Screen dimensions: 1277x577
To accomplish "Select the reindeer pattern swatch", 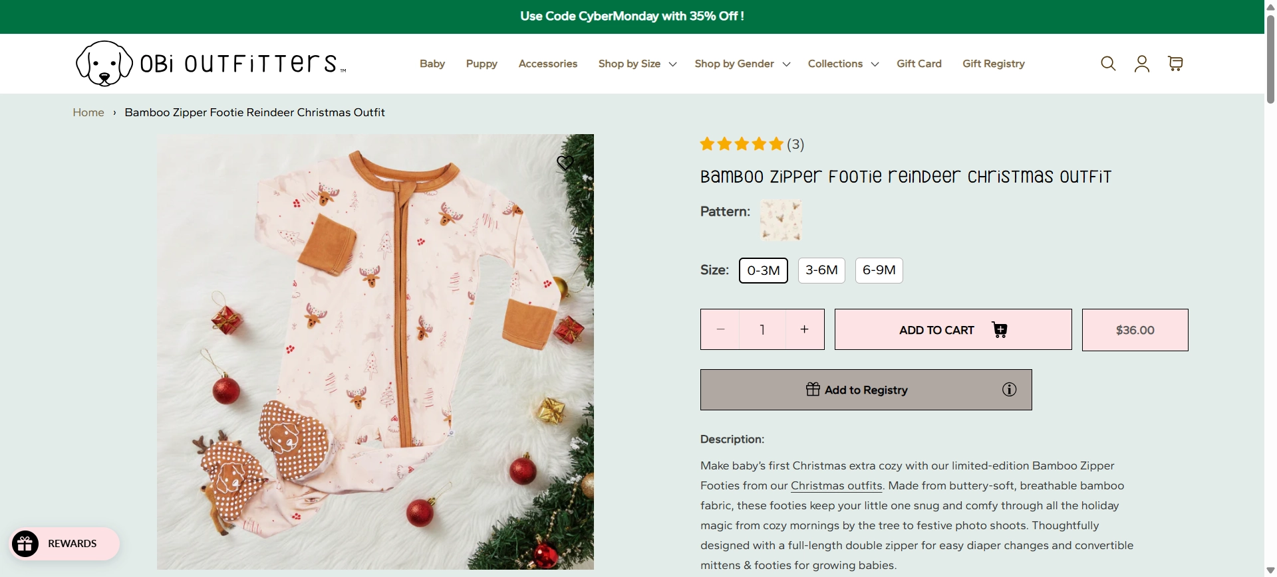I will [781, 220].
